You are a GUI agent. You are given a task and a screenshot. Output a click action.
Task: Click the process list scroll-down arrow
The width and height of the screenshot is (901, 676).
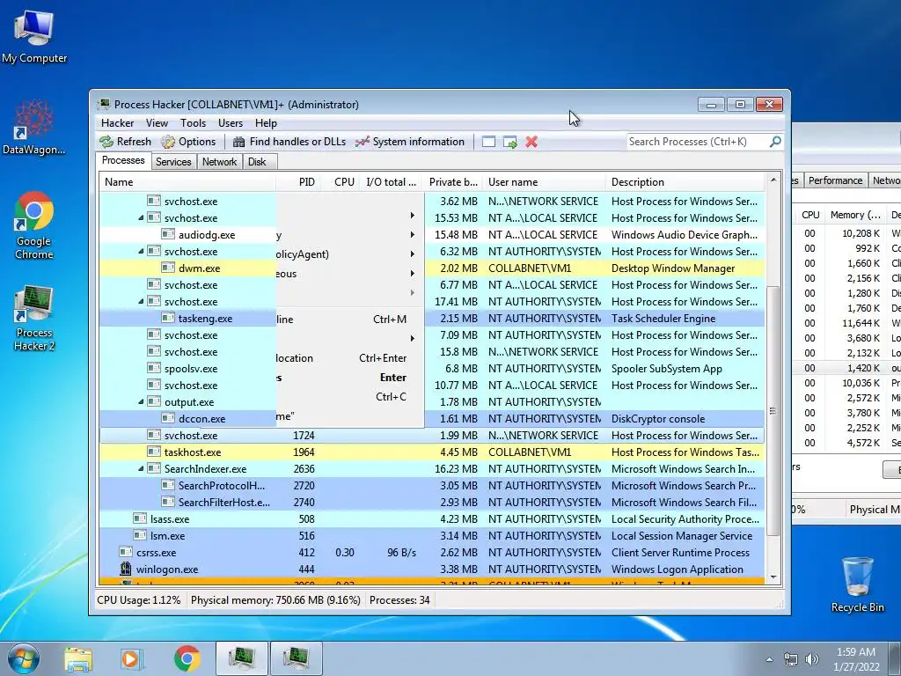[773, 577]
